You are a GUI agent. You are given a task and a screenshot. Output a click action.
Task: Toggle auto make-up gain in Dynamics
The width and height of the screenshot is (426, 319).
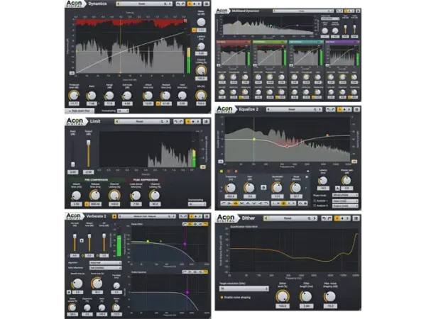point(194,30)
